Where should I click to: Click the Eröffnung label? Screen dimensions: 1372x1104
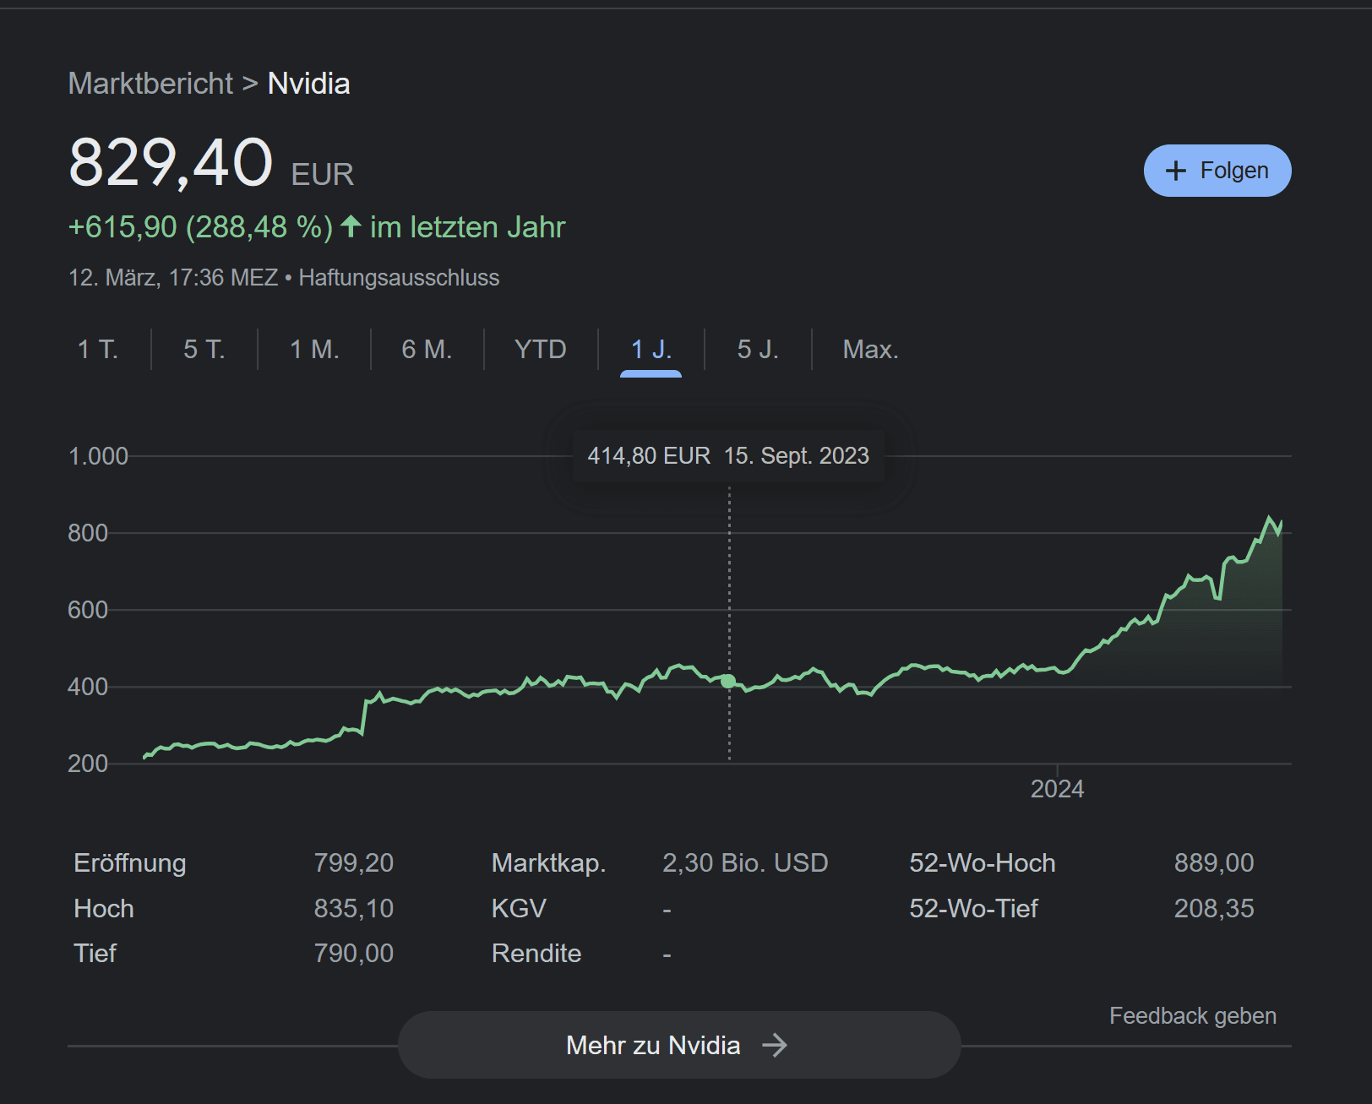click(x=130, y=862)
